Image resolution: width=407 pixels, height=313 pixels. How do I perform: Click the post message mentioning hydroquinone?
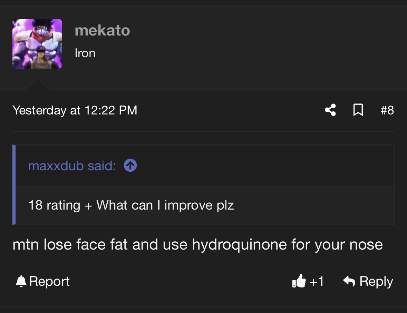pos(197,245)
